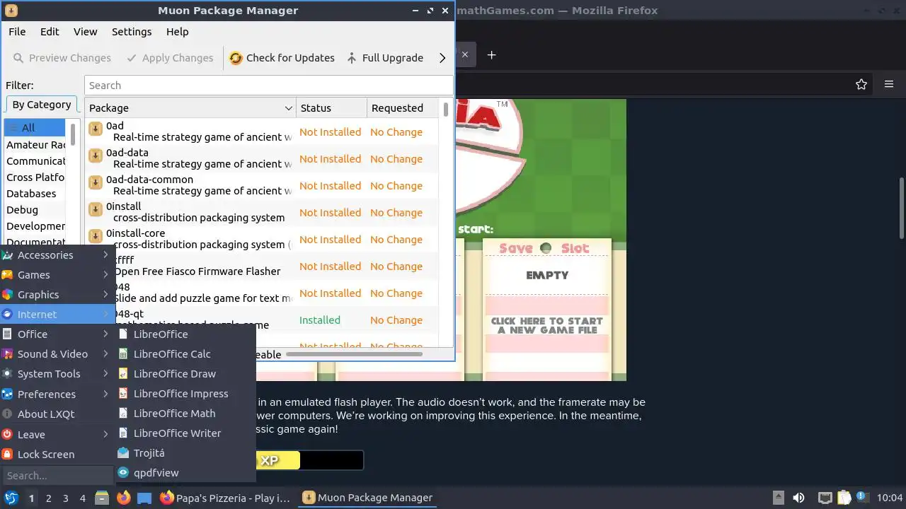Click the package list vertical scrollbar
The image size is (906, 509).
pyautogui.click(x=445, y=110)
